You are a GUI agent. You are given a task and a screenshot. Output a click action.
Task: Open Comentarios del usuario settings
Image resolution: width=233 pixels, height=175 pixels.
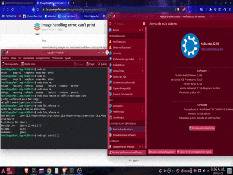coord(127,83)
